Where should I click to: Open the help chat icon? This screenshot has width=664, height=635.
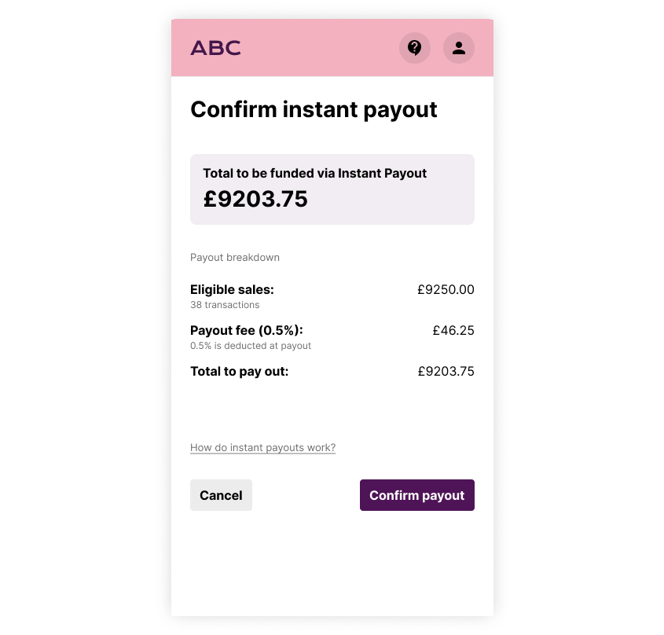click(x=415, y=48)
